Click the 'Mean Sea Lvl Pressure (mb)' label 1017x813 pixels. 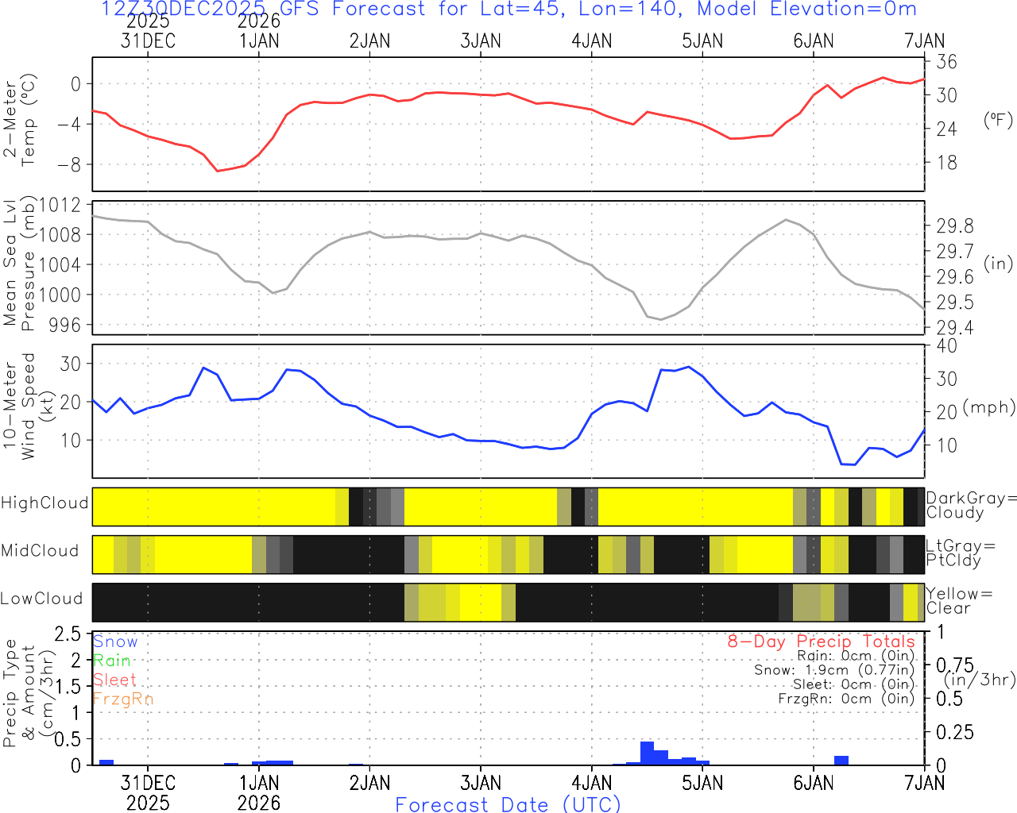[x=20, y=263]
